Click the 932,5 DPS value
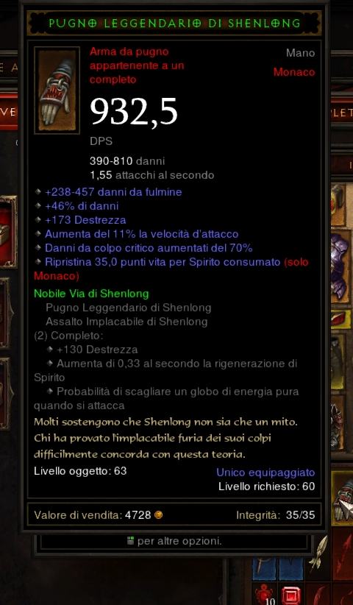The height and width of the screenshot is (605, 353). click(x=134, y=112)
